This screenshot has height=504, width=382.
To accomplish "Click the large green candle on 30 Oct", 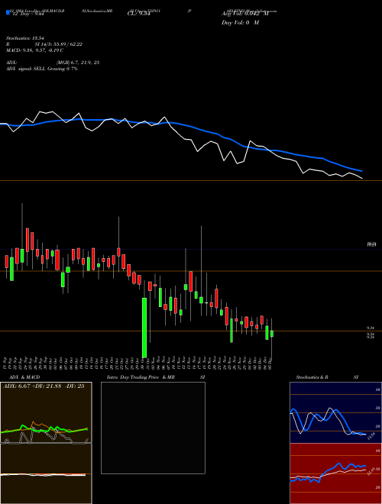I will click(144, 328).
